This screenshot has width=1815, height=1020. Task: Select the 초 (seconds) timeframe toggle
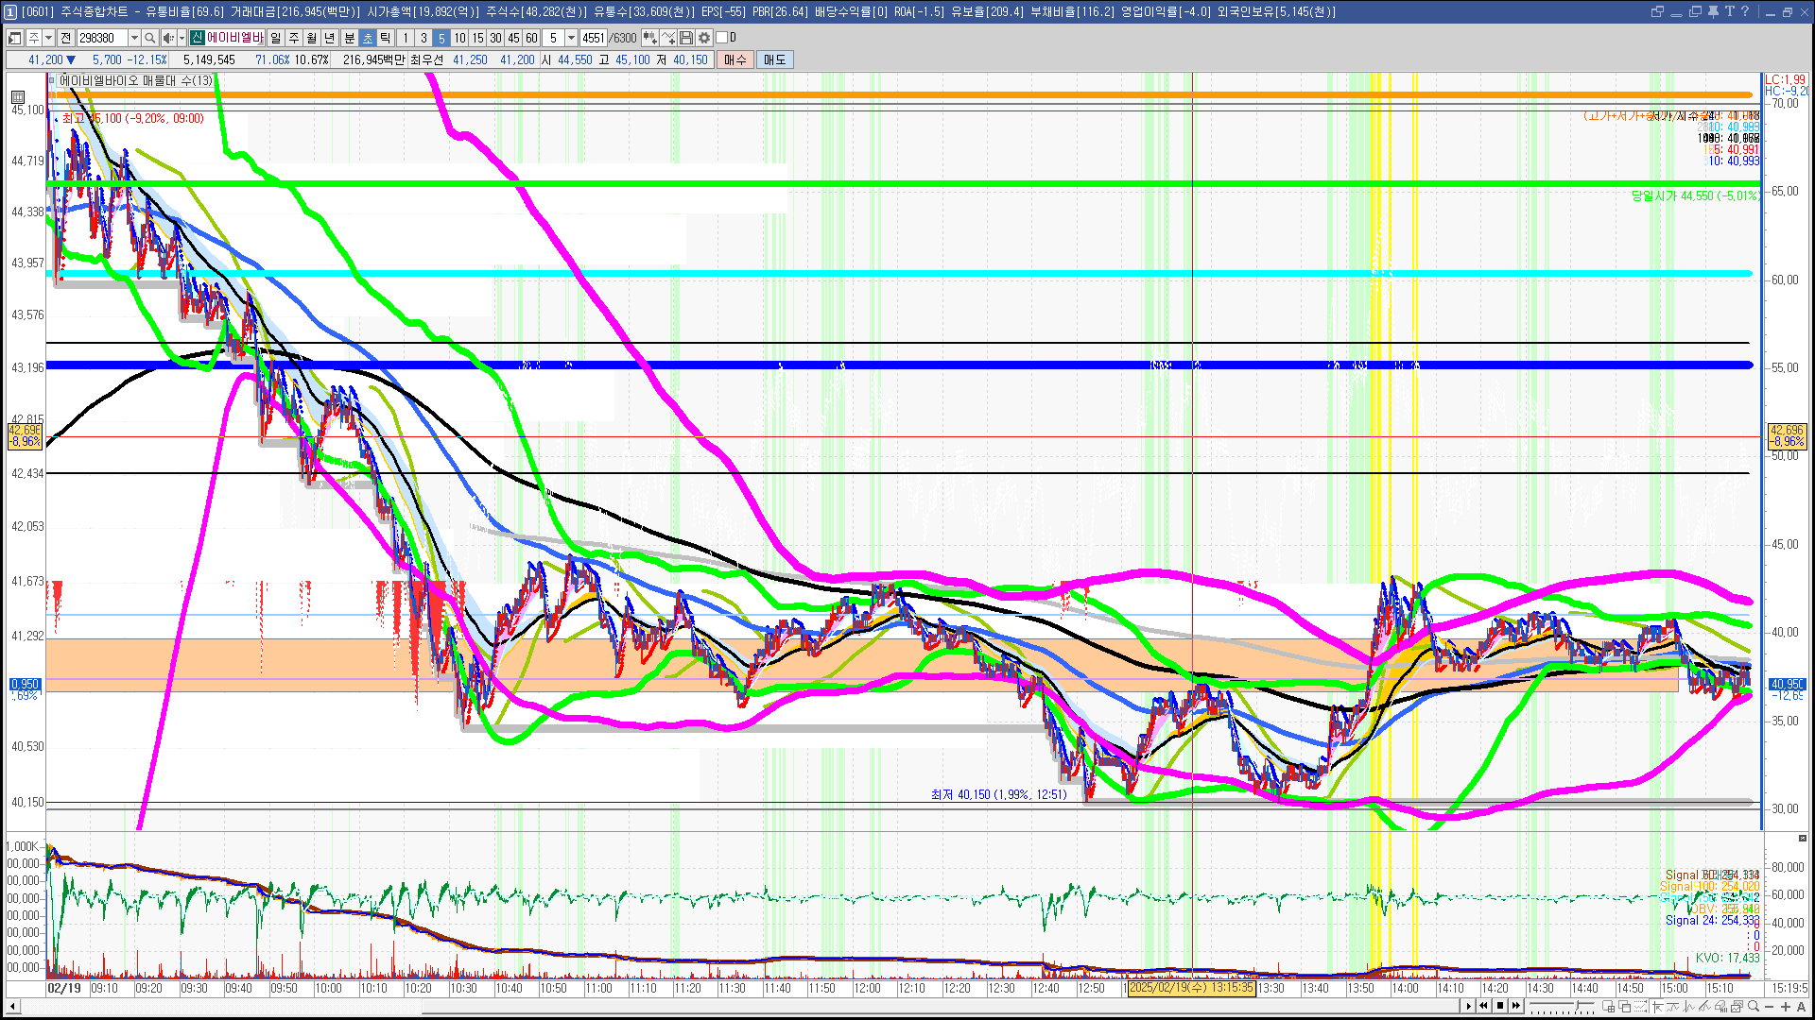click(x=368, y=38)
